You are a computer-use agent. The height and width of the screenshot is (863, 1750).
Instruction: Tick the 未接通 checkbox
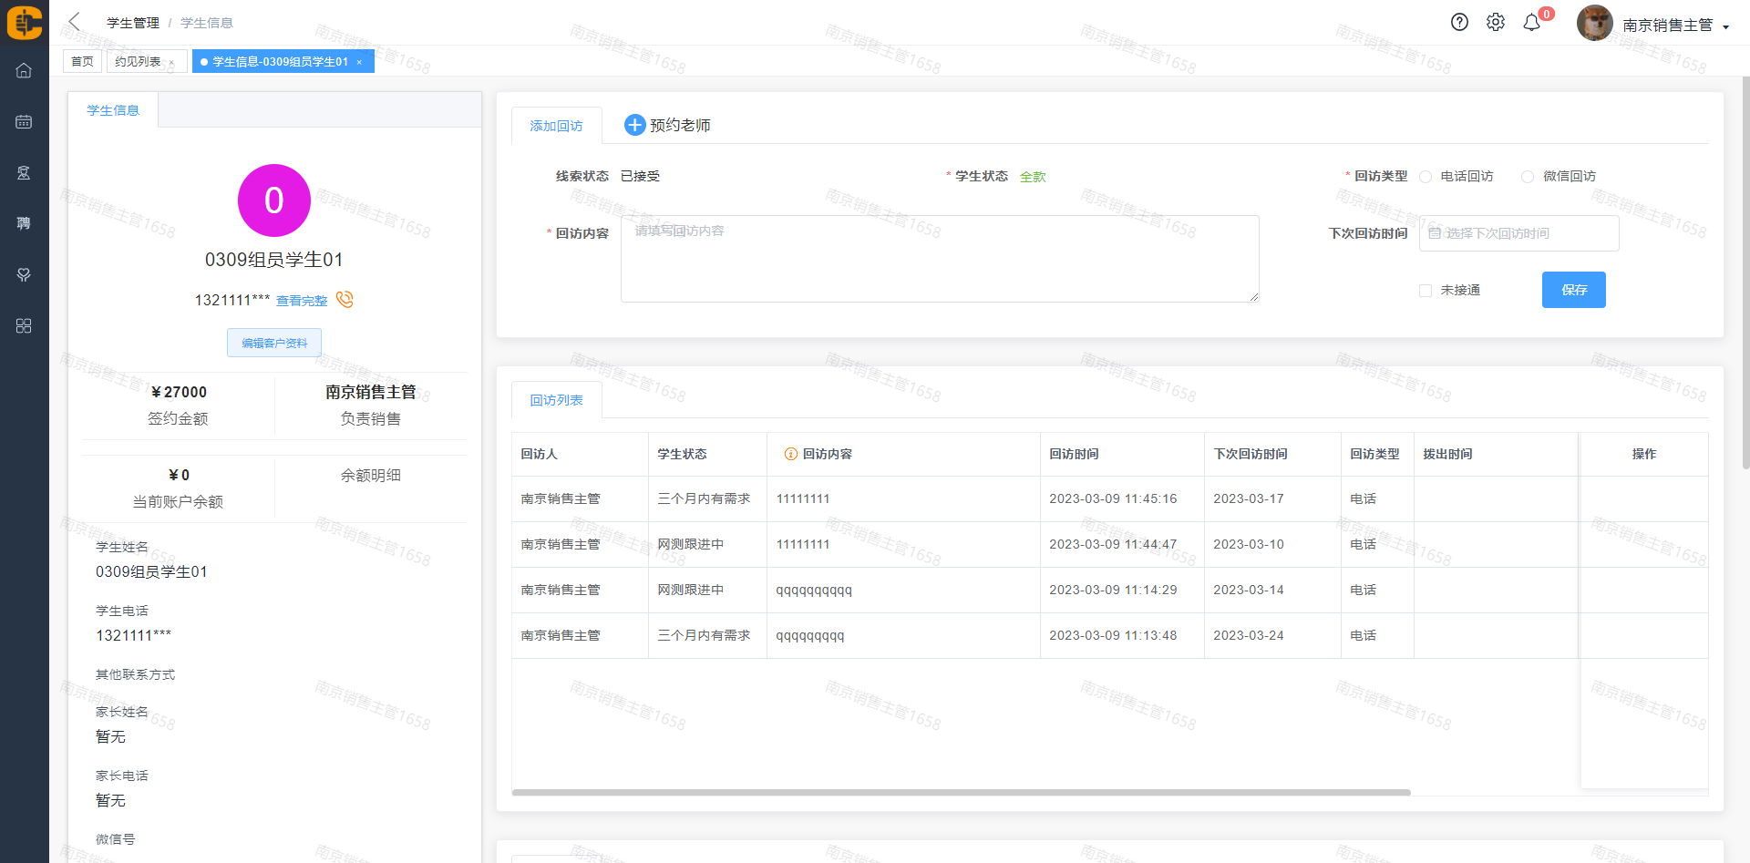pos(1426,291)
